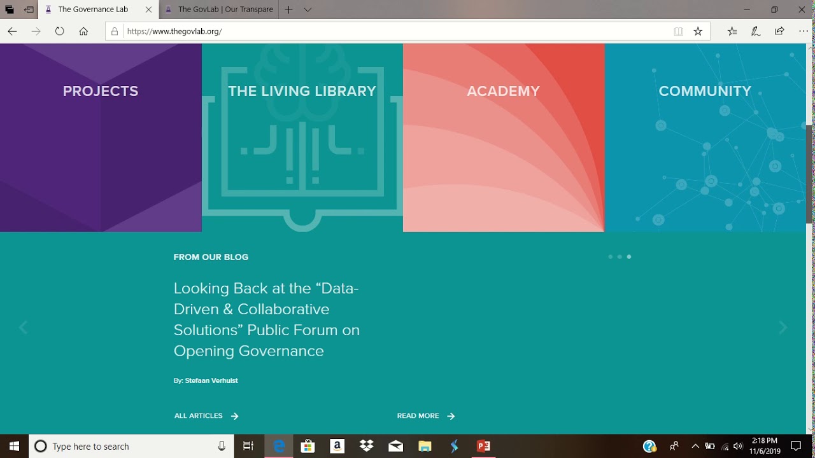This screenshot has width=815, height=458.
Task: Expand the tab previews chevron
Action: pyautogui.click(x=308, y=10)
